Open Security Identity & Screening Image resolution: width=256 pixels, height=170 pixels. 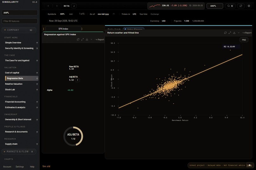(x=19, y=48)
